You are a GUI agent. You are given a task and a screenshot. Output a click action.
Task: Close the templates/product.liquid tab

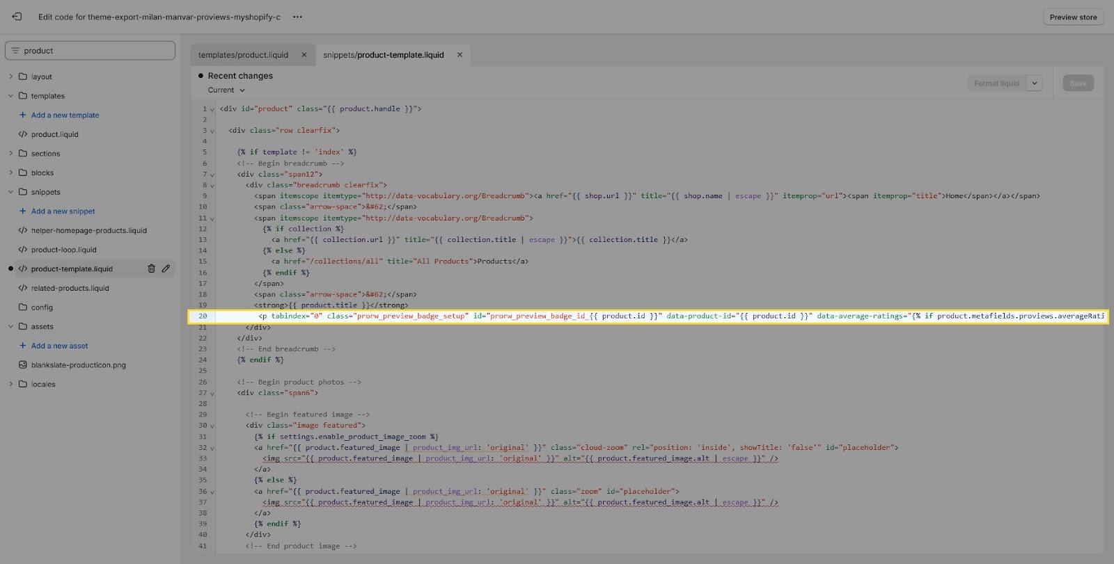pos(304,55)
